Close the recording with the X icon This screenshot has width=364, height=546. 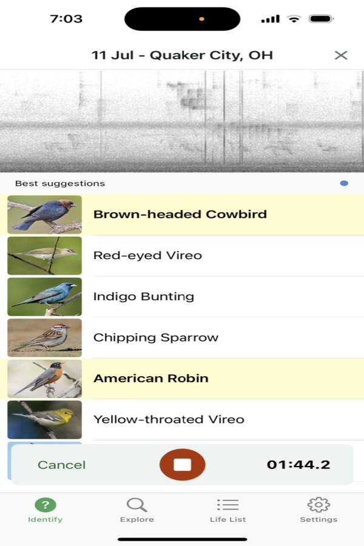point(341,55)
